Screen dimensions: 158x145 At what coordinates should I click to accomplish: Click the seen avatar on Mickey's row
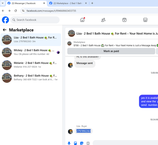tap(58, 52)
